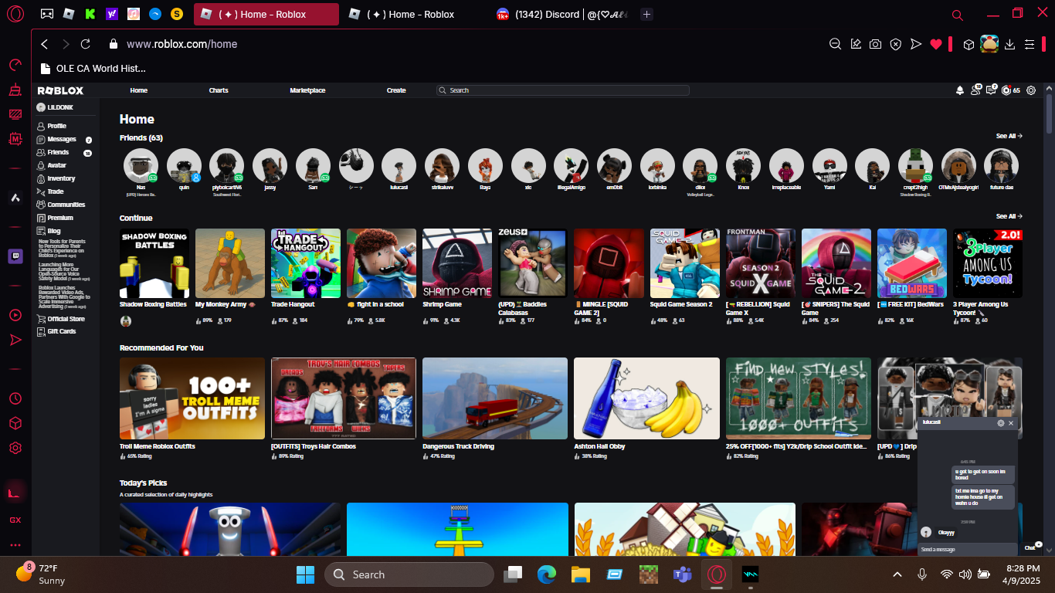Click the Kick pinned tab

coord(90,14)
